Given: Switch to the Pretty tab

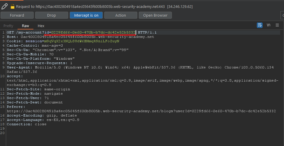Looking at the screenshot, I should [x=8, y=26].
